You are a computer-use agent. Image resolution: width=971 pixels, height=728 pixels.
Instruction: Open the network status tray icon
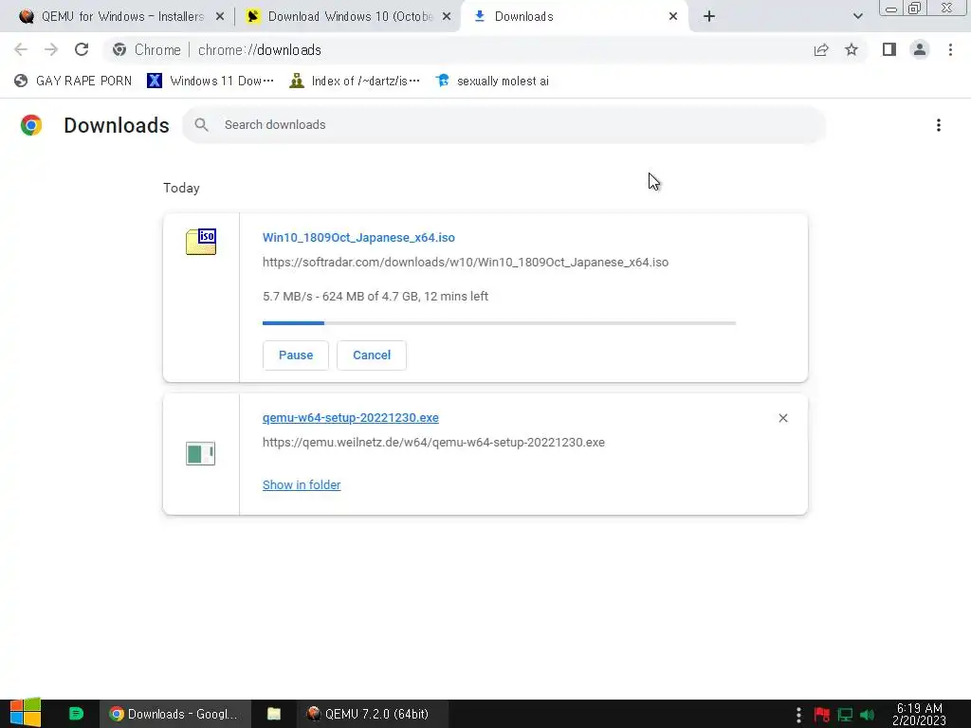pos(845,715)
